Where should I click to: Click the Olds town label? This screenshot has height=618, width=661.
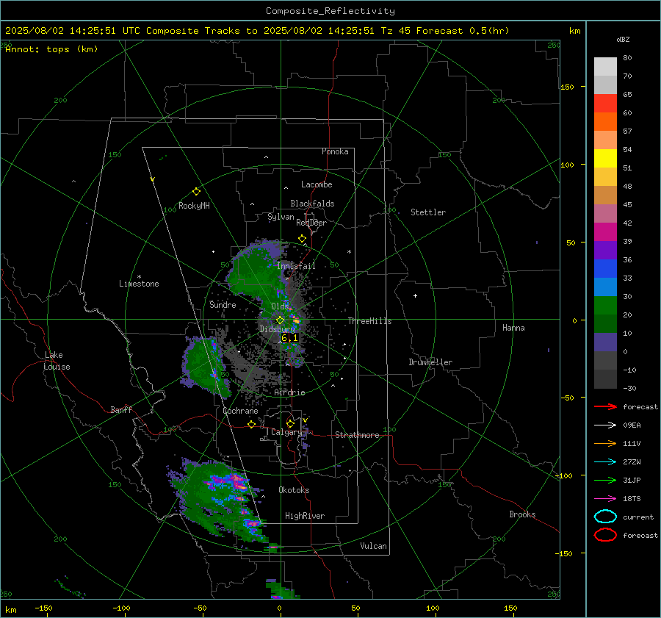[280, 306]
